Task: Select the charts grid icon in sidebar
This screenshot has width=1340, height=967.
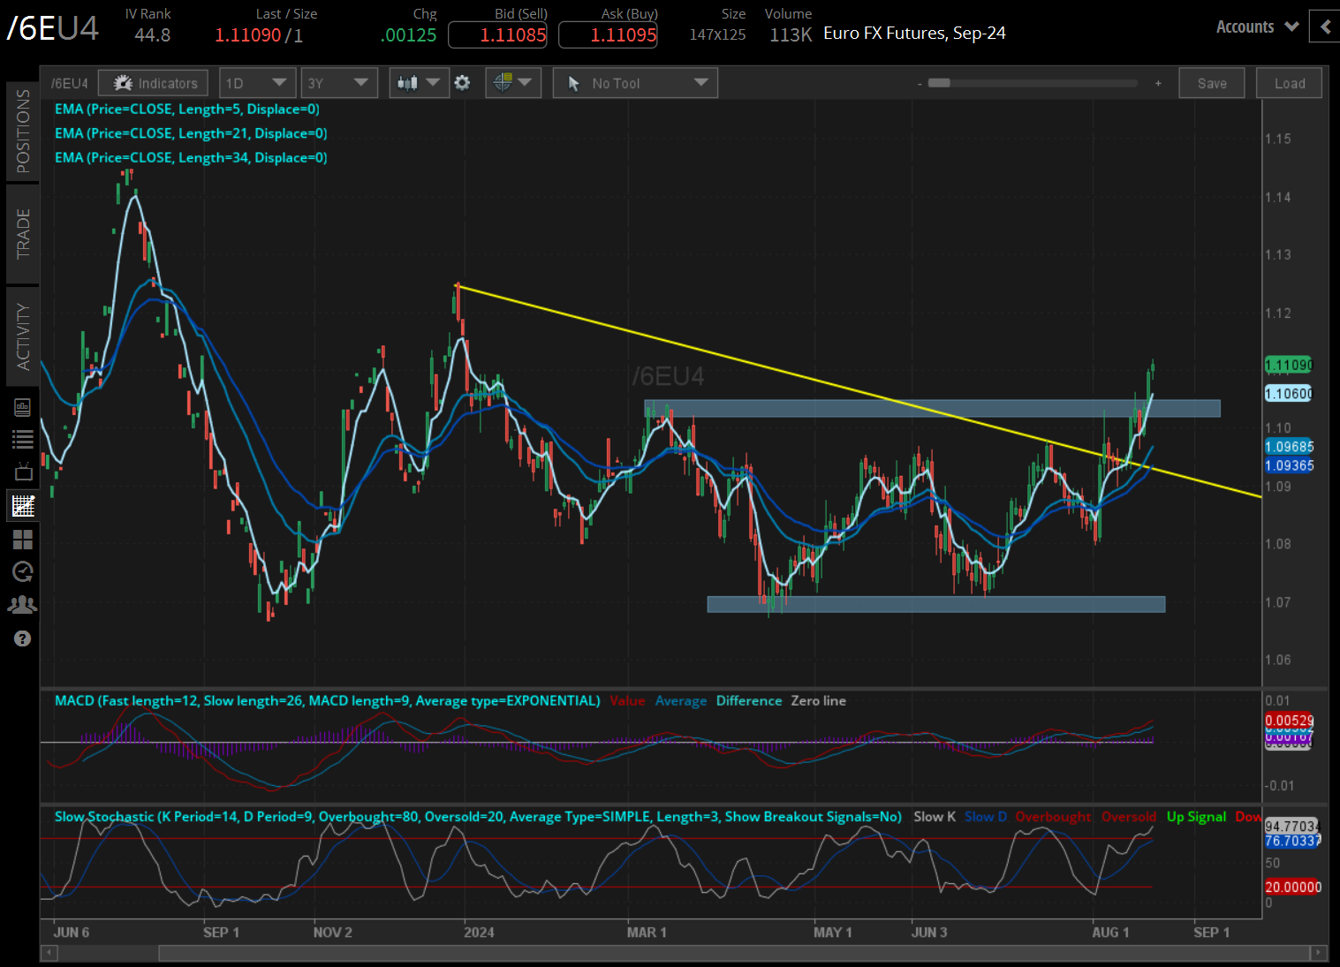Action: click(23, 506)
